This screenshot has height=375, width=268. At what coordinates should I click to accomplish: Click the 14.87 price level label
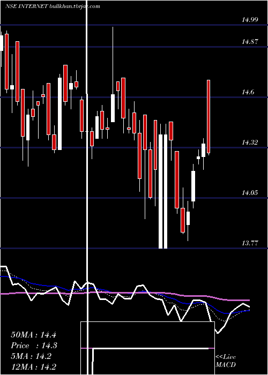250,42
